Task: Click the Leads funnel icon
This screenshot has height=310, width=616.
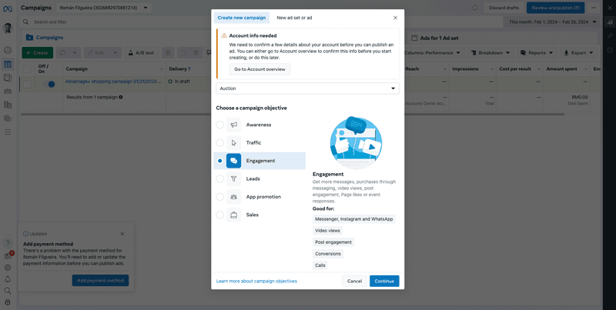Action: tap(234, 179)
